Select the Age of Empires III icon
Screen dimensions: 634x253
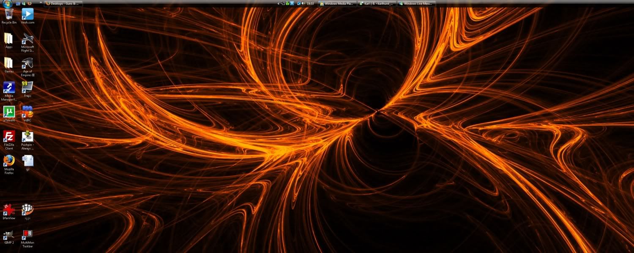[x=27, y=64]
